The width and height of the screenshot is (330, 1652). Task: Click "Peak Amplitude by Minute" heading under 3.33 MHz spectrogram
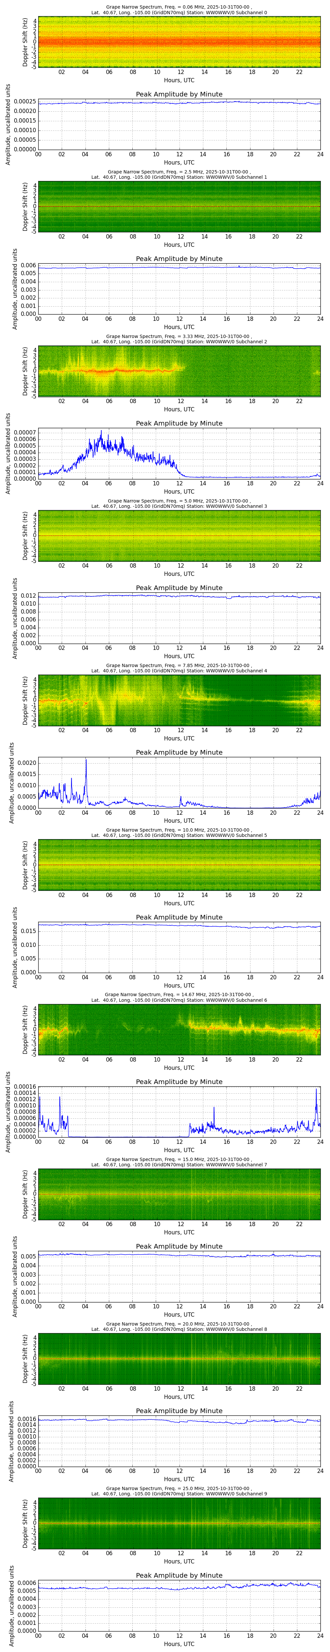pyautogui.click(x=179, y=423)
